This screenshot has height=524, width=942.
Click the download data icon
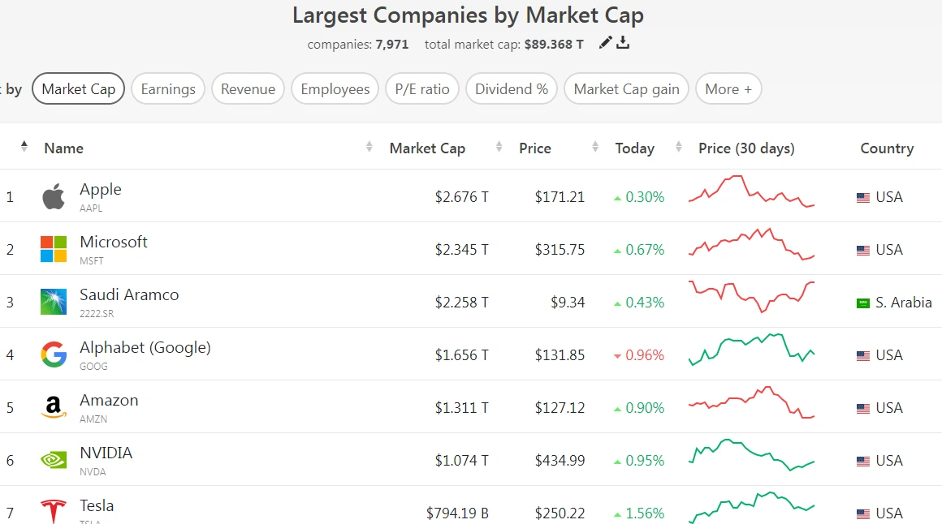[x=622, y=44]
